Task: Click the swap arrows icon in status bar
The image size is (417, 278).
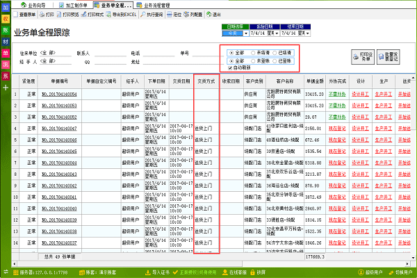Action: click(6, 272)
